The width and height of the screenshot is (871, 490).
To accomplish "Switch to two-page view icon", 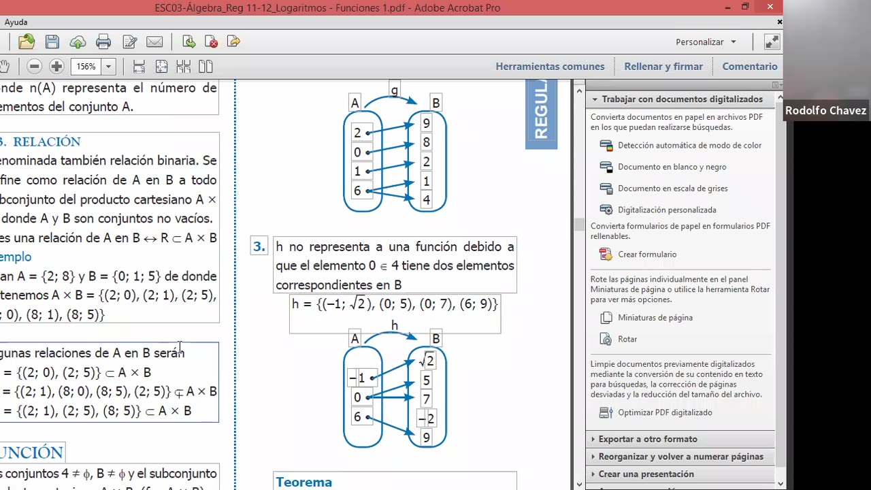I will click(x=206, y=67).
